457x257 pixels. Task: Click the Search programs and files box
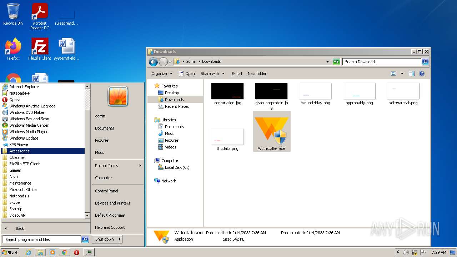pos(42,240)
